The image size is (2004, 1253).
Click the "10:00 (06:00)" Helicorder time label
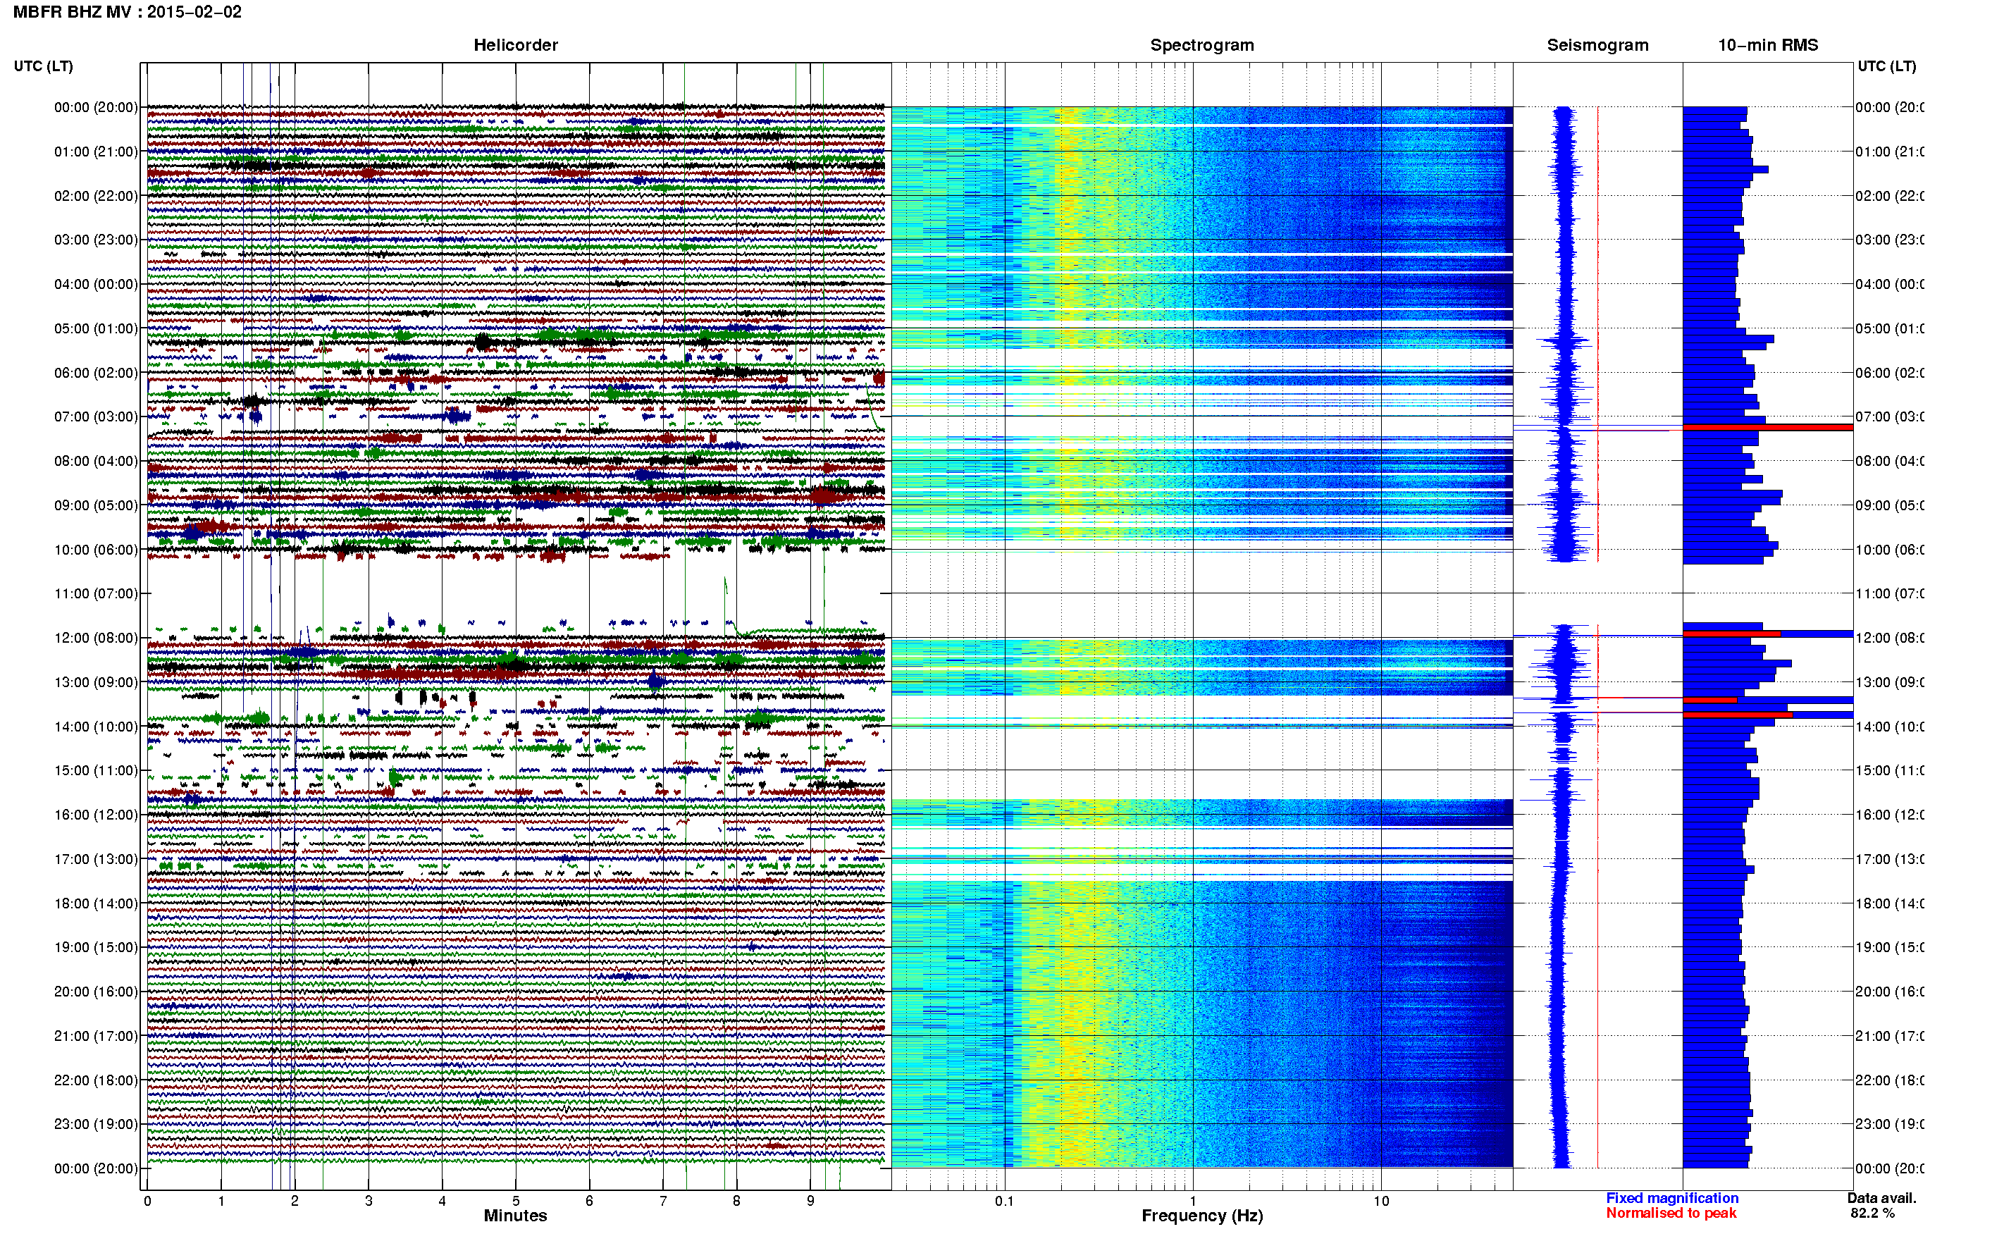pyautogui.click(x=96, y=550)
